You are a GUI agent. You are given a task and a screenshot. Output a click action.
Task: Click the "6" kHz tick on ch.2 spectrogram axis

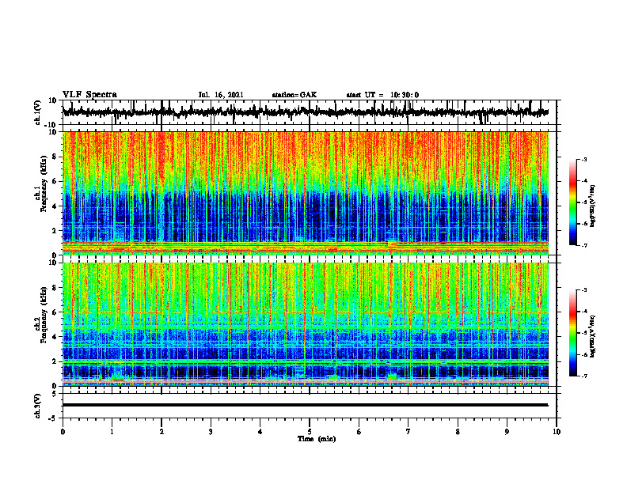[x=55, y=312]
